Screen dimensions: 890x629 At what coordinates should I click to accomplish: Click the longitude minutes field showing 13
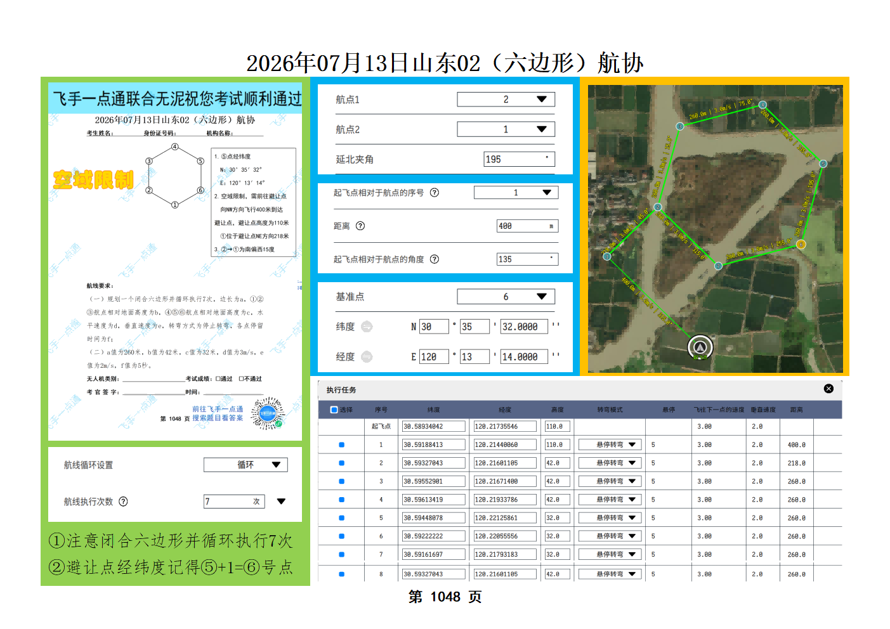click(x=474, y=357)
